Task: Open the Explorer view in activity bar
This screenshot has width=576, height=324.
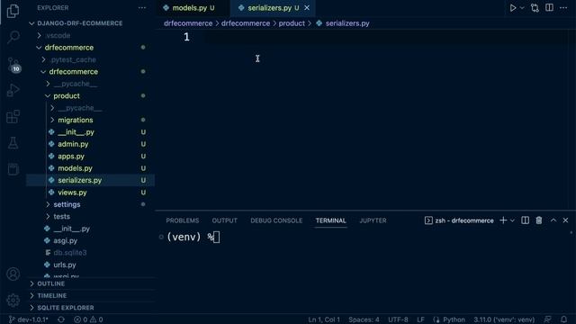Action: (x=13, y=11)
